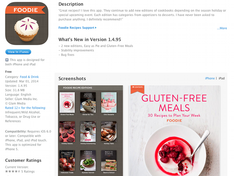Expand description with the More link
The height and width of the screenshot is (176, 234).
click(x=222, y=28)
